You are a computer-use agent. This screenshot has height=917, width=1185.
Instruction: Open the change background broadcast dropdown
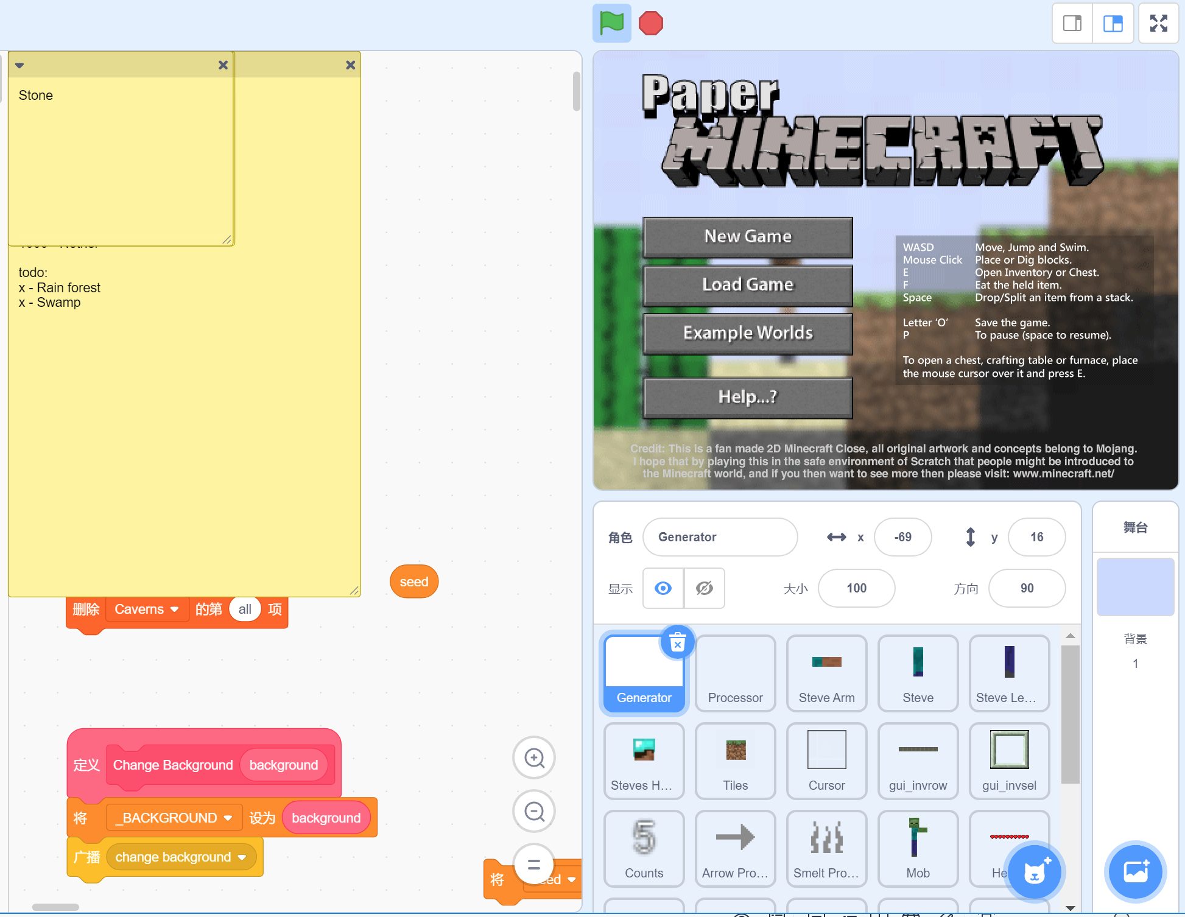[x=181, y=857]
